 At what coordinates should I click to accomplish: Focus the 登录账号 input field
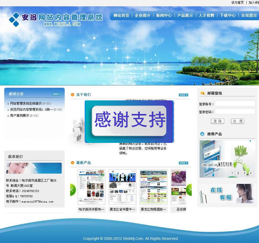tap(235, 104)
